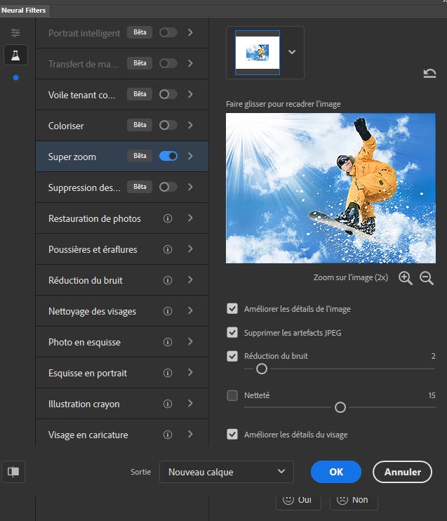The width and height of the screenshot is (447, 521).
Task: Disable the Super zoom toggle
Action: [x=168, y=156]
